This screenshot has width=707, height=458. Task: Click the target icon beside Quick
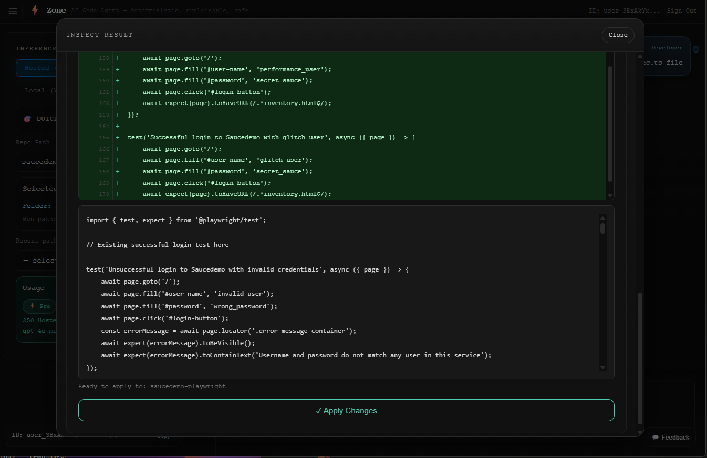point(27,119)
